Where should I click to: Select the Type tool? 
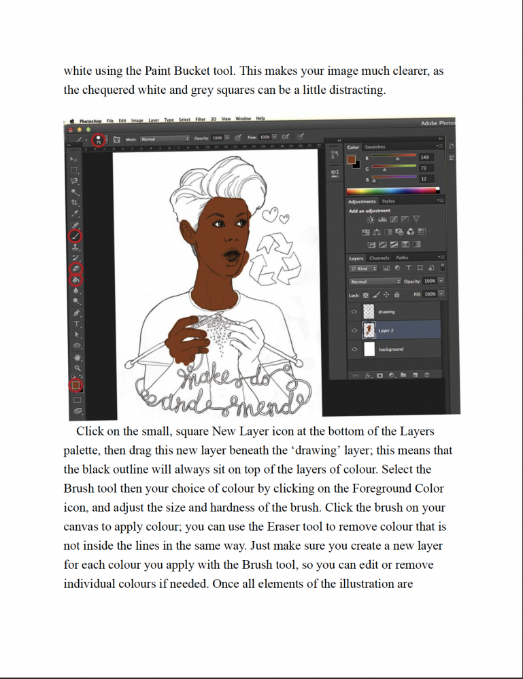click(76, 324)
